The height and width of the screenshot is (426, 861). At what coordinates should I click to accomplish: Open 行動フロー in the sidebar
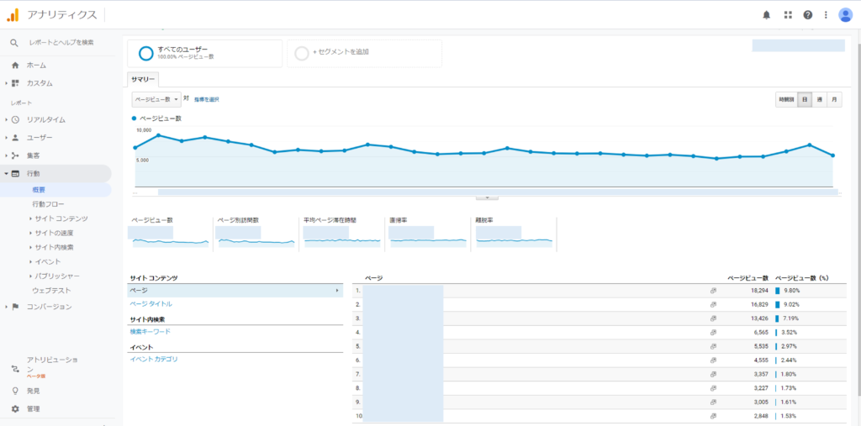48,204
